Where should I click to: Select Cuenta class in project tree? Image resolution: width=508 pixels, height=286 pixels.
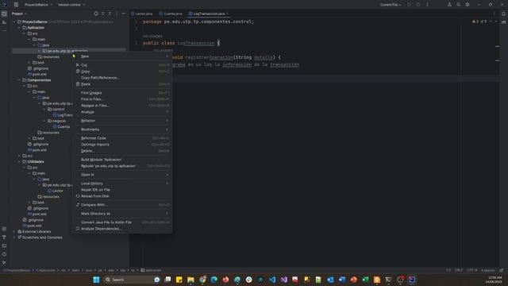point(62,127)
